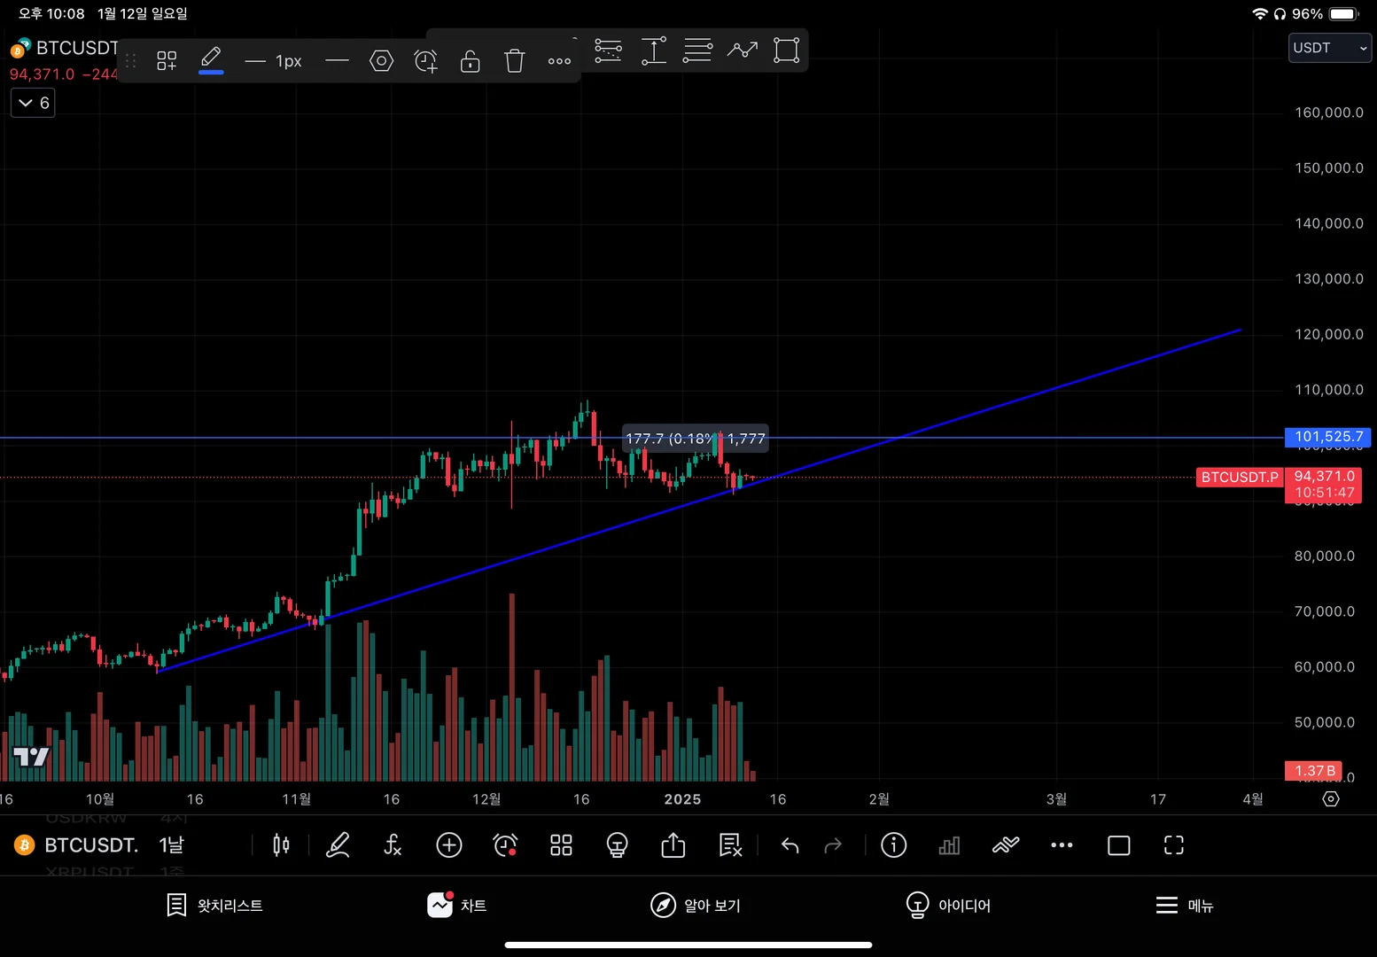Open indicators fx menu
Screen dimensions: 1377x957
(x=393, y=845)
